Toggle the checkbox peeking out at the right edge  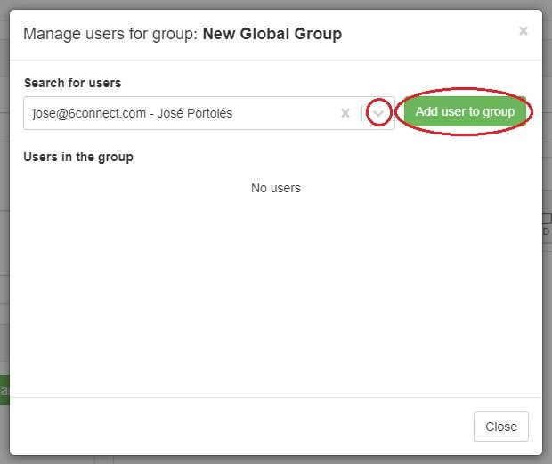547,218
